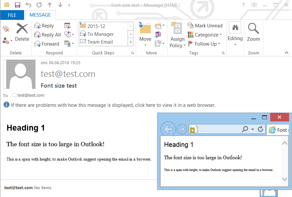Click Reply All in Respond group
This screenshot has height=197, width=292.
pos(48,35)
